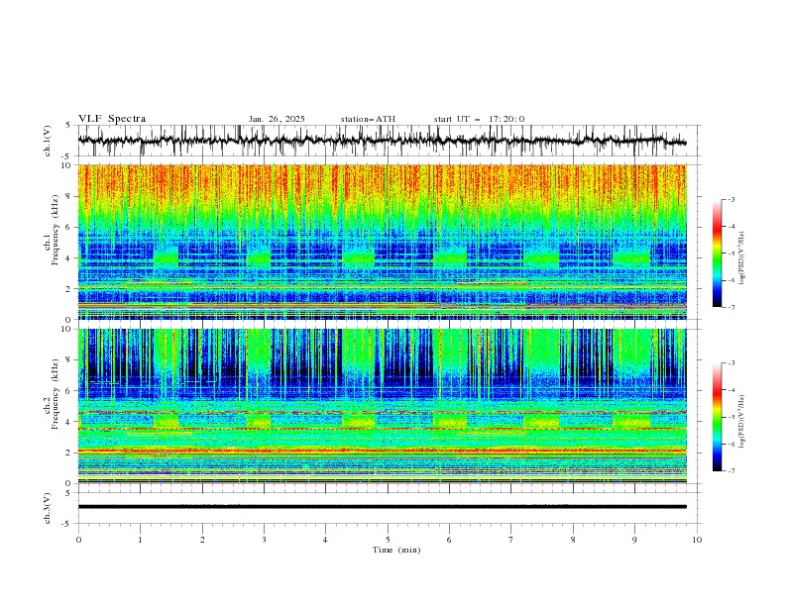The height and width of the screenshot is (606, 785).
Task: Click time axis tick label '1'
Action: point(140,540)
